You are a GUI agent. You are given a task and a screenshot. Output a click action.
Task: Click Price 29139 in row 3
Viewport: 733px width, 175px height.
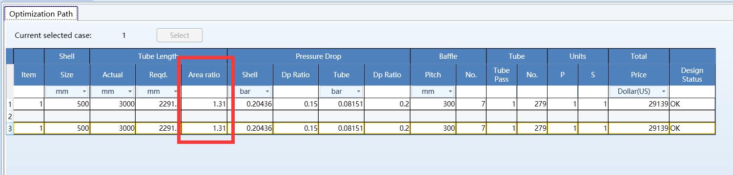(x=639, y=128)
